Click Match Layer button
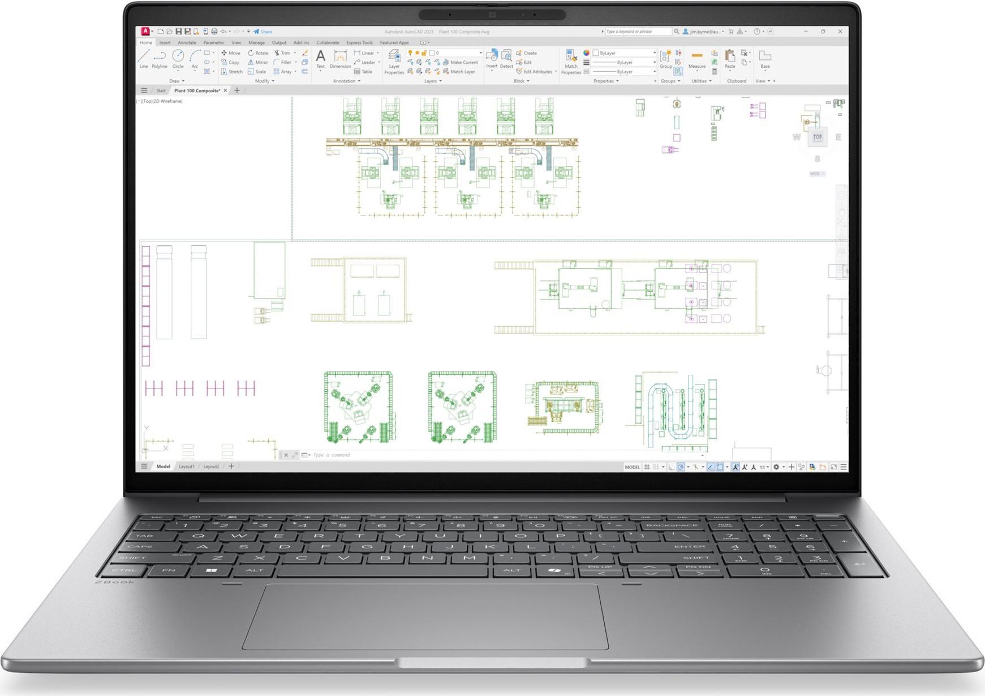Image resolution: width=985 pixels, height=696 pixels. pos(459,72)
